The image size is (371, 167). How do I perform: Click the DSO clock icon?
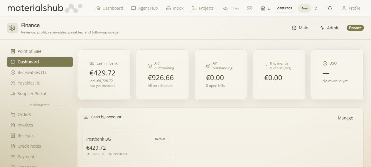(325, 63)
